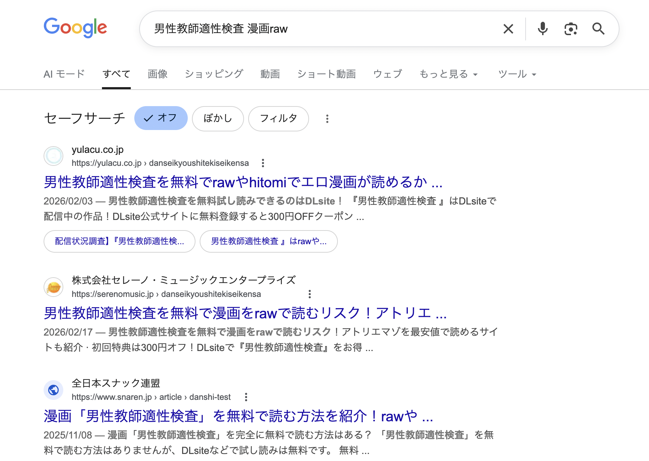649x461 pixels.
Task: Click the Google logo
Action: pos(75,28)
